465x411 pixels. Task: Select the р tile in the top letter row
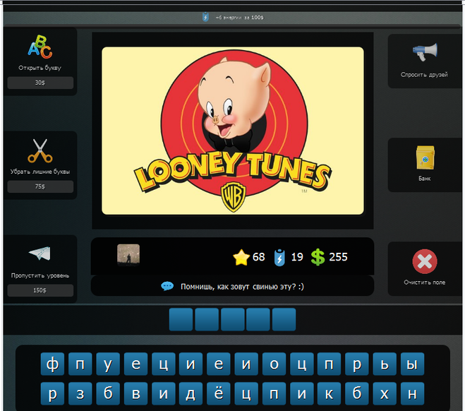(x=357, y=364)
